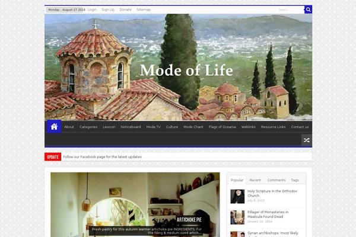Open the Artichoke Pie slider title

pyautogui.click(x=189, y=220)
